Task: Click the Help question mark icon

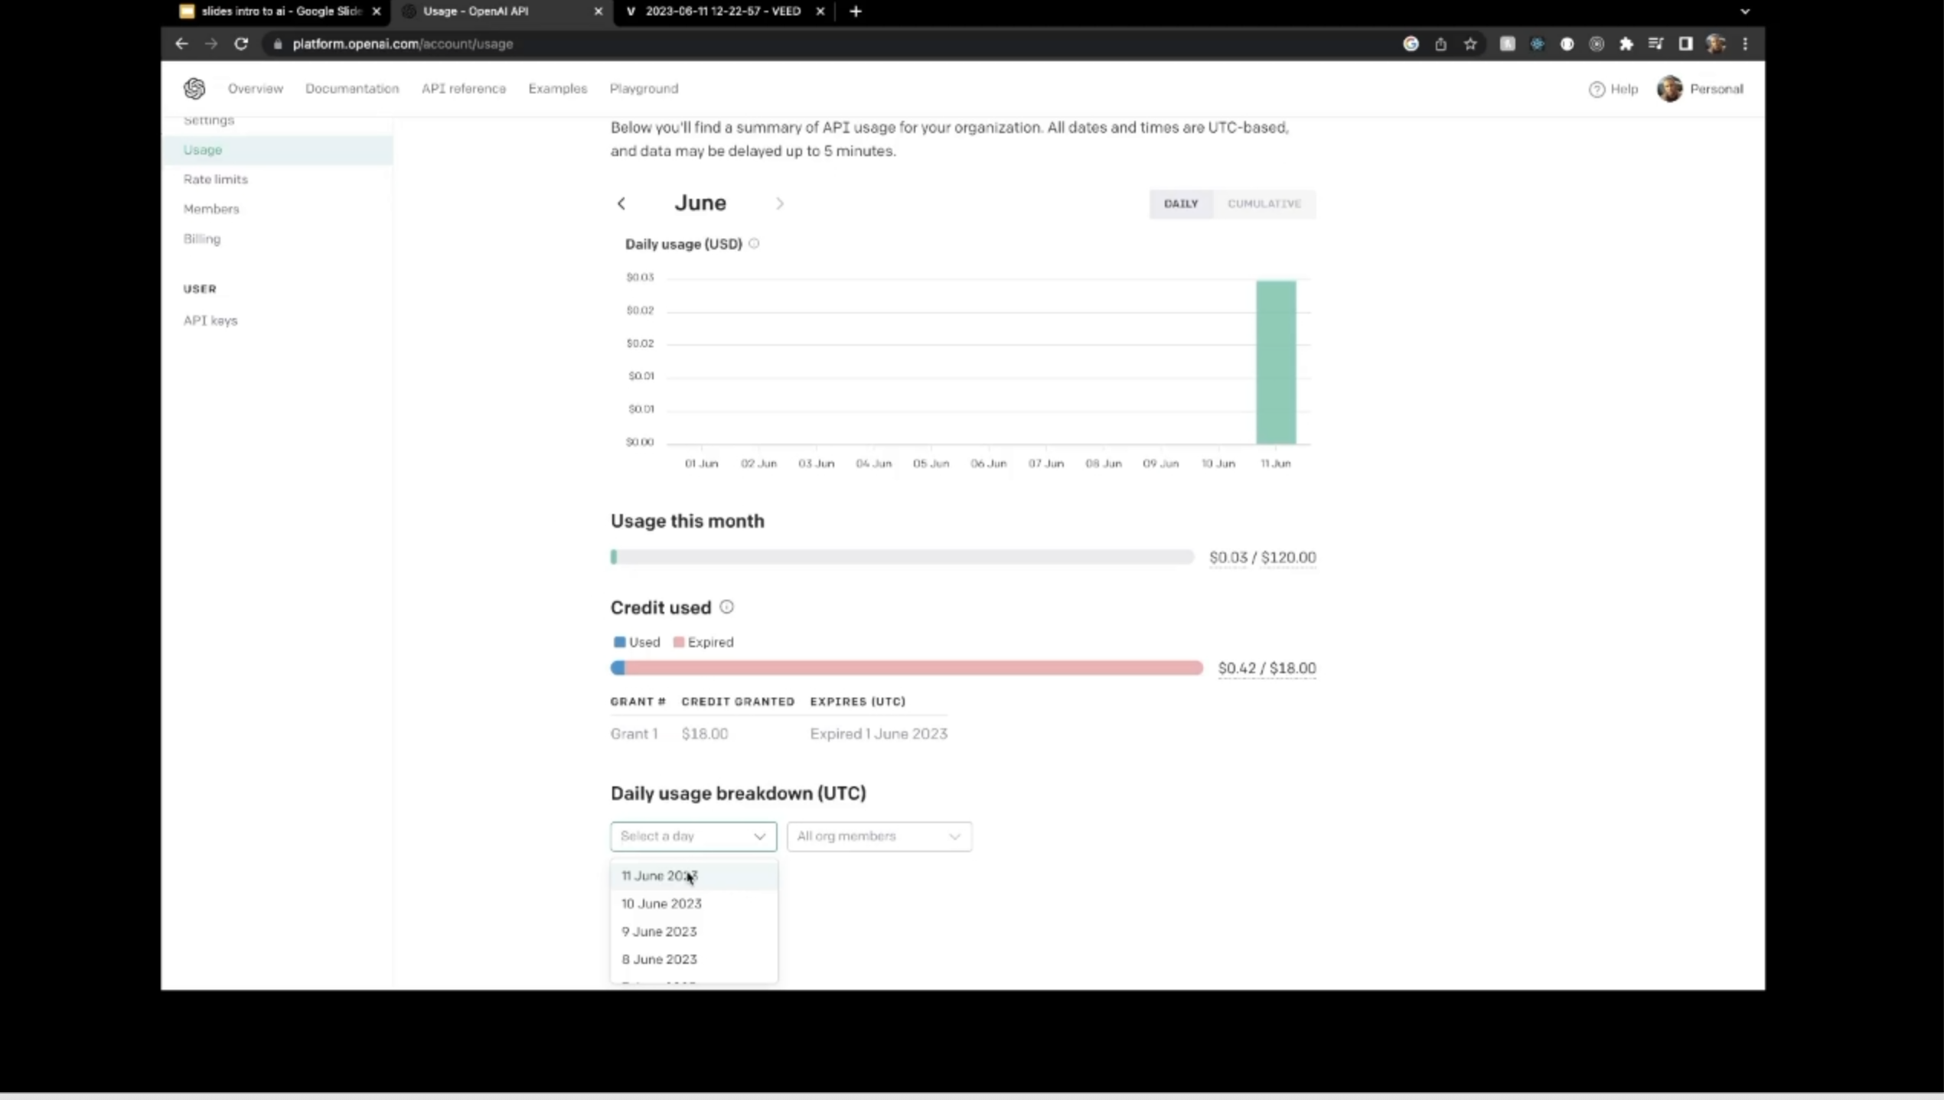Action: (x=1597, y=89)
